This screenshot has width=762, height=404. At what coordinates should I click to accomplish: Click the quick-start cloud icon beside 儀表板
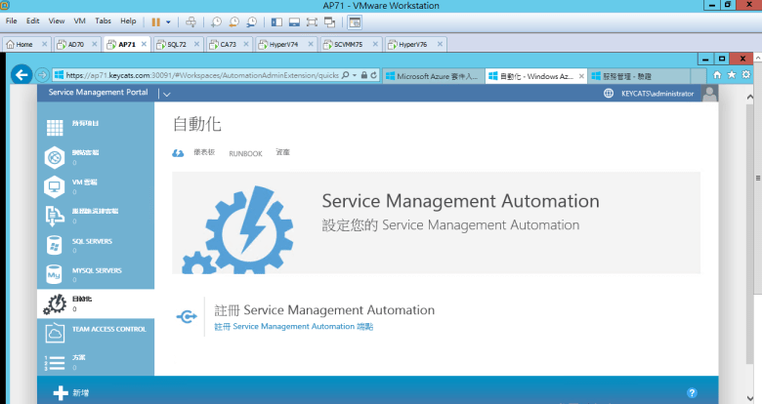click(178, 153)
